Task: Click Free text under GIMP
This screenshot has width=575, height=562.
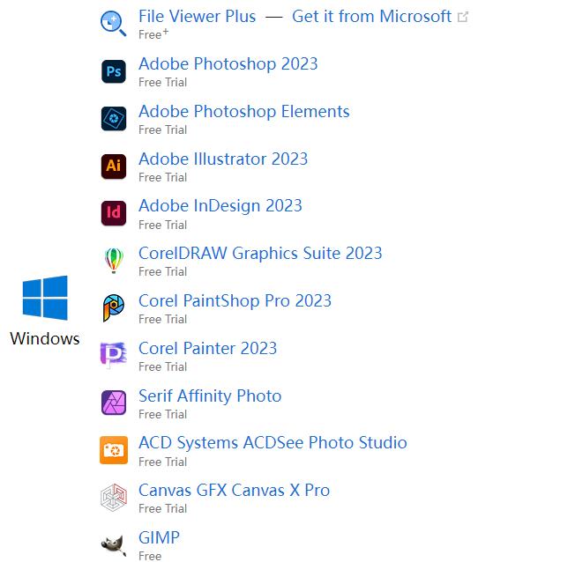Action: click(x=150, y=556)
